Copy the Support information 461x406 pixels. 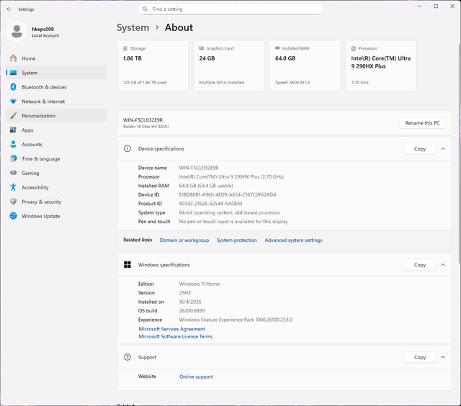coord(419,357)
